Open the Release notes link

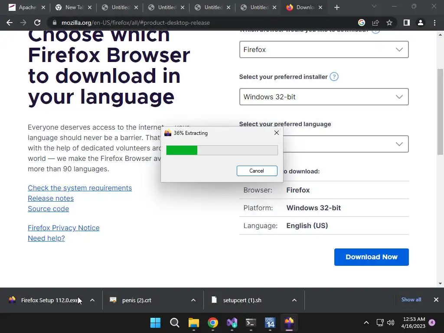coord(51,199)
